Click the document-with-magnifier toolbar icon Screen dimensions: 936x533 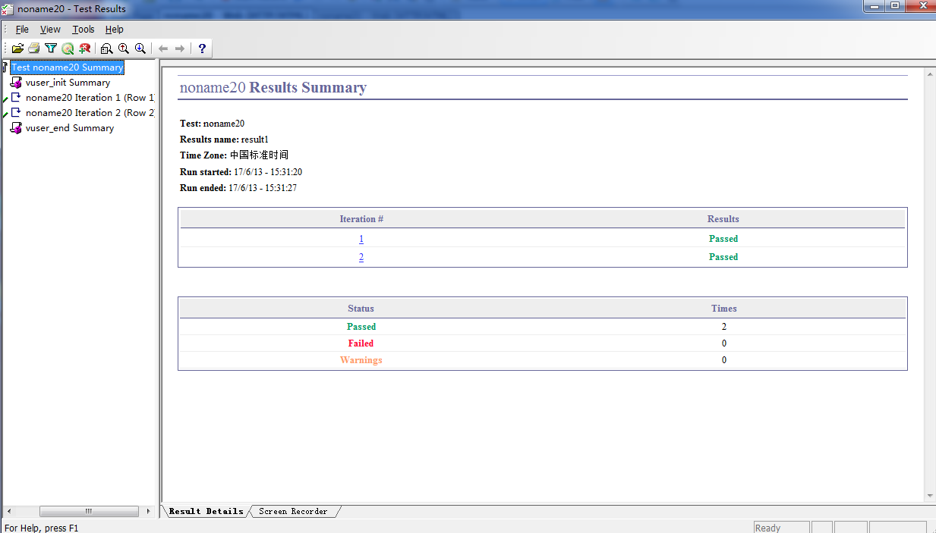click(x=107, y=49)
